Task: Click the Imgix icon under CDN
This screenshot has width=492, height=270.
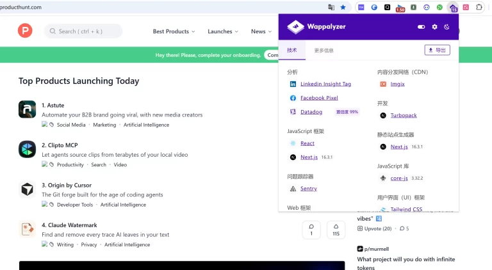Action: [x=383, y=84]
